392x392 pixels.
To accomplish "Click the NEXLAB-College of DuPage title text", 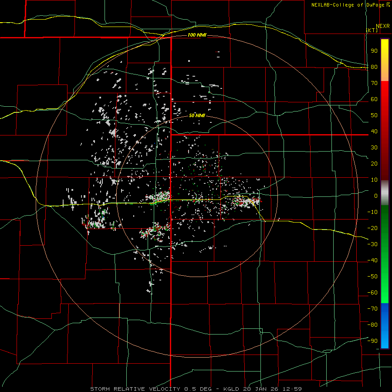I will click(x=348, y=5).
